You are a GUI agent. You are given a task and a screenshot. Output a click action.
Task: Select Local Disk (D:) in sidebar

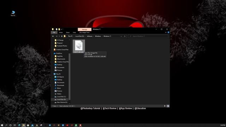tap(61, 99)
